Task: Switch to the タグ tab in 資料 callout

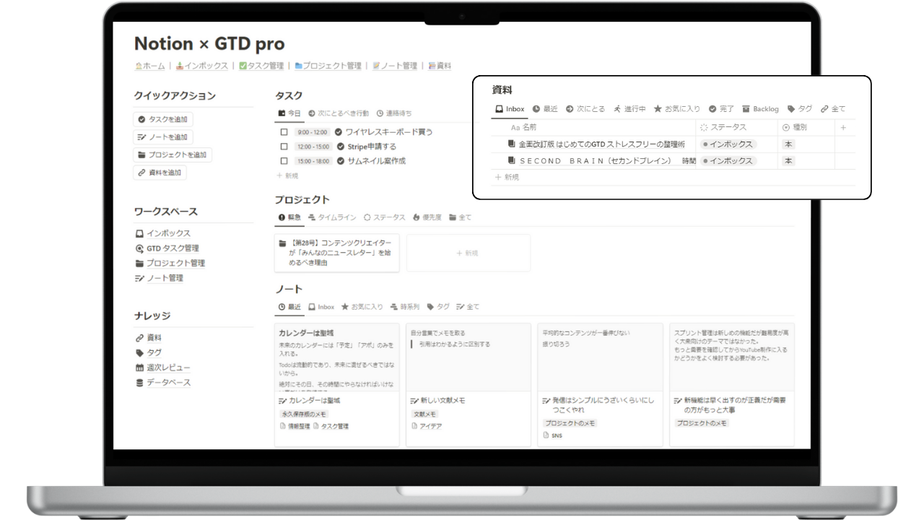Action: 800,109
